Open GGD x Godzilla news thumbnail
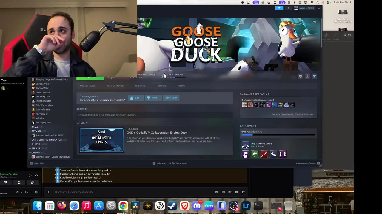The image size is (382, 214). (101, 140)
